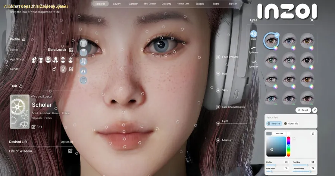Viewport: 335px width, 176px height.
Task: Adjust the Iris Size slider
Action: pyautogui.click(x=277, y=165)
